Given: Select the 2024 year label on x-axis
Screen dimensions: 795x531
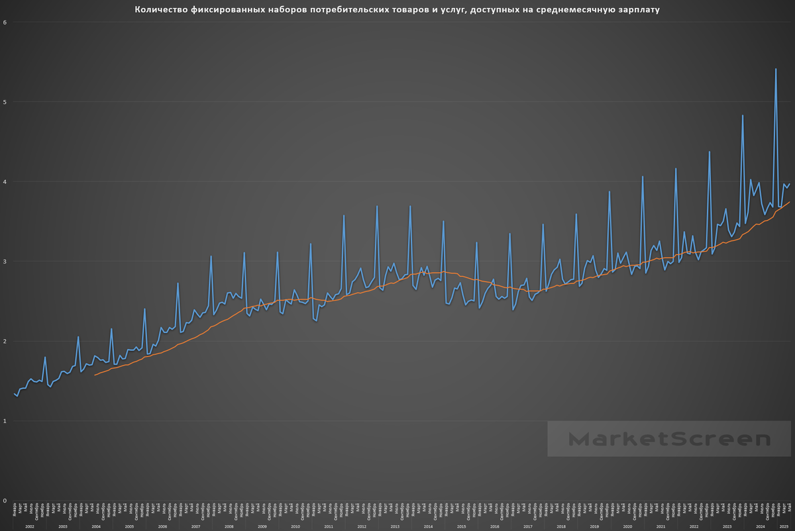Looking at the screenshot, I should 760,526.
